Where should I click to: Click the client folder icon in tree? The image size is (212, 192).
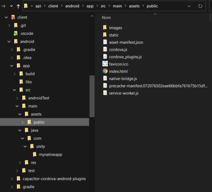13,17
